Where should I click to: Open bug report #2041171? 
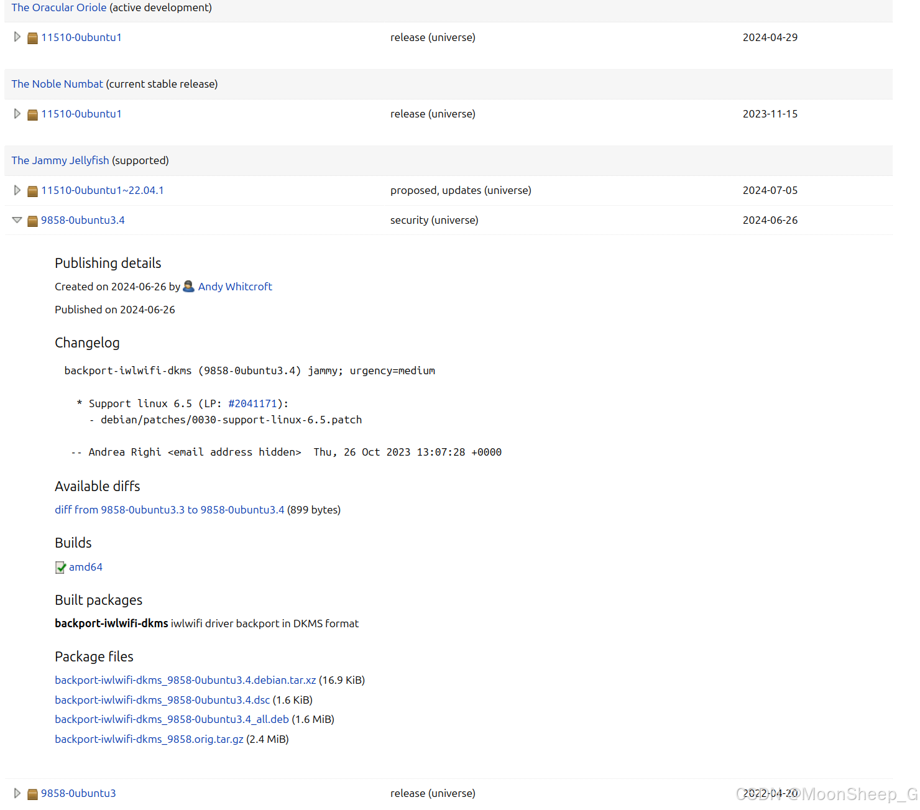[x=253, y=403]
